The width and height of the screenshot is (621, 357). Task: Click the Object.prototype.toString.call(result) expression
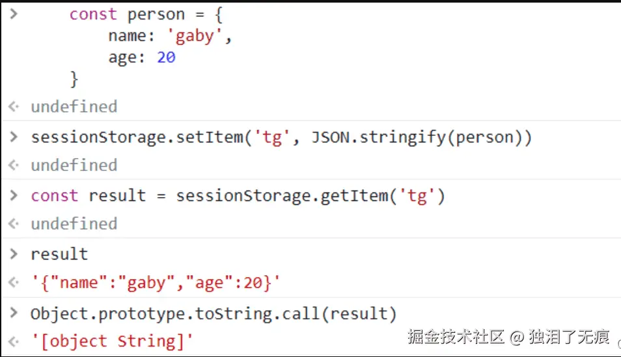point(214,314)
